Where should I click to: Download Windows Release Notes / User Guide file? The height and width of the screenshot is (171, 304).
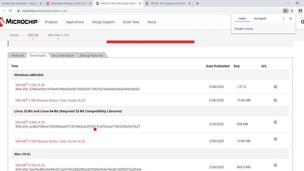[x=275, y=100]
